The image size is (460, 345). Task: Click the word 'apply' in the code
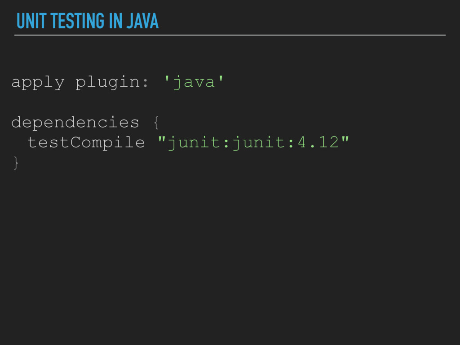click(38, 83)
